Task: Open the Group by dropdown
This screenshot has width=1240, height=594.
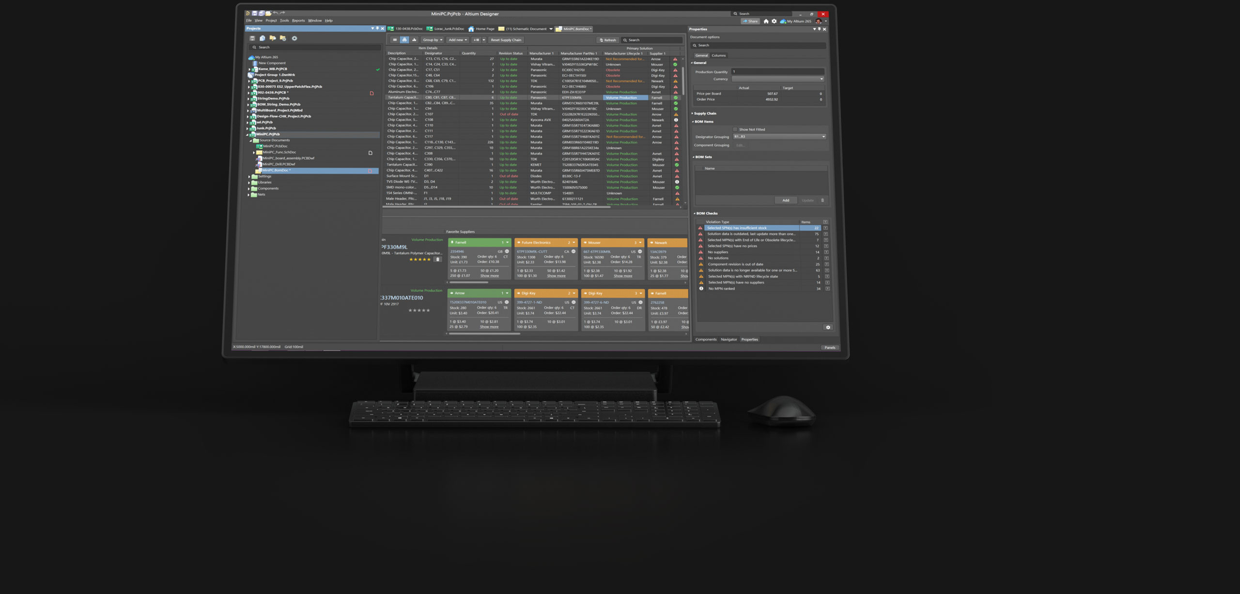Action: click(x=432, y=40)
